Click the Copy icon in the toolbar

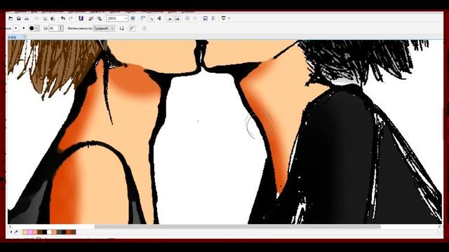click(45, 19)
